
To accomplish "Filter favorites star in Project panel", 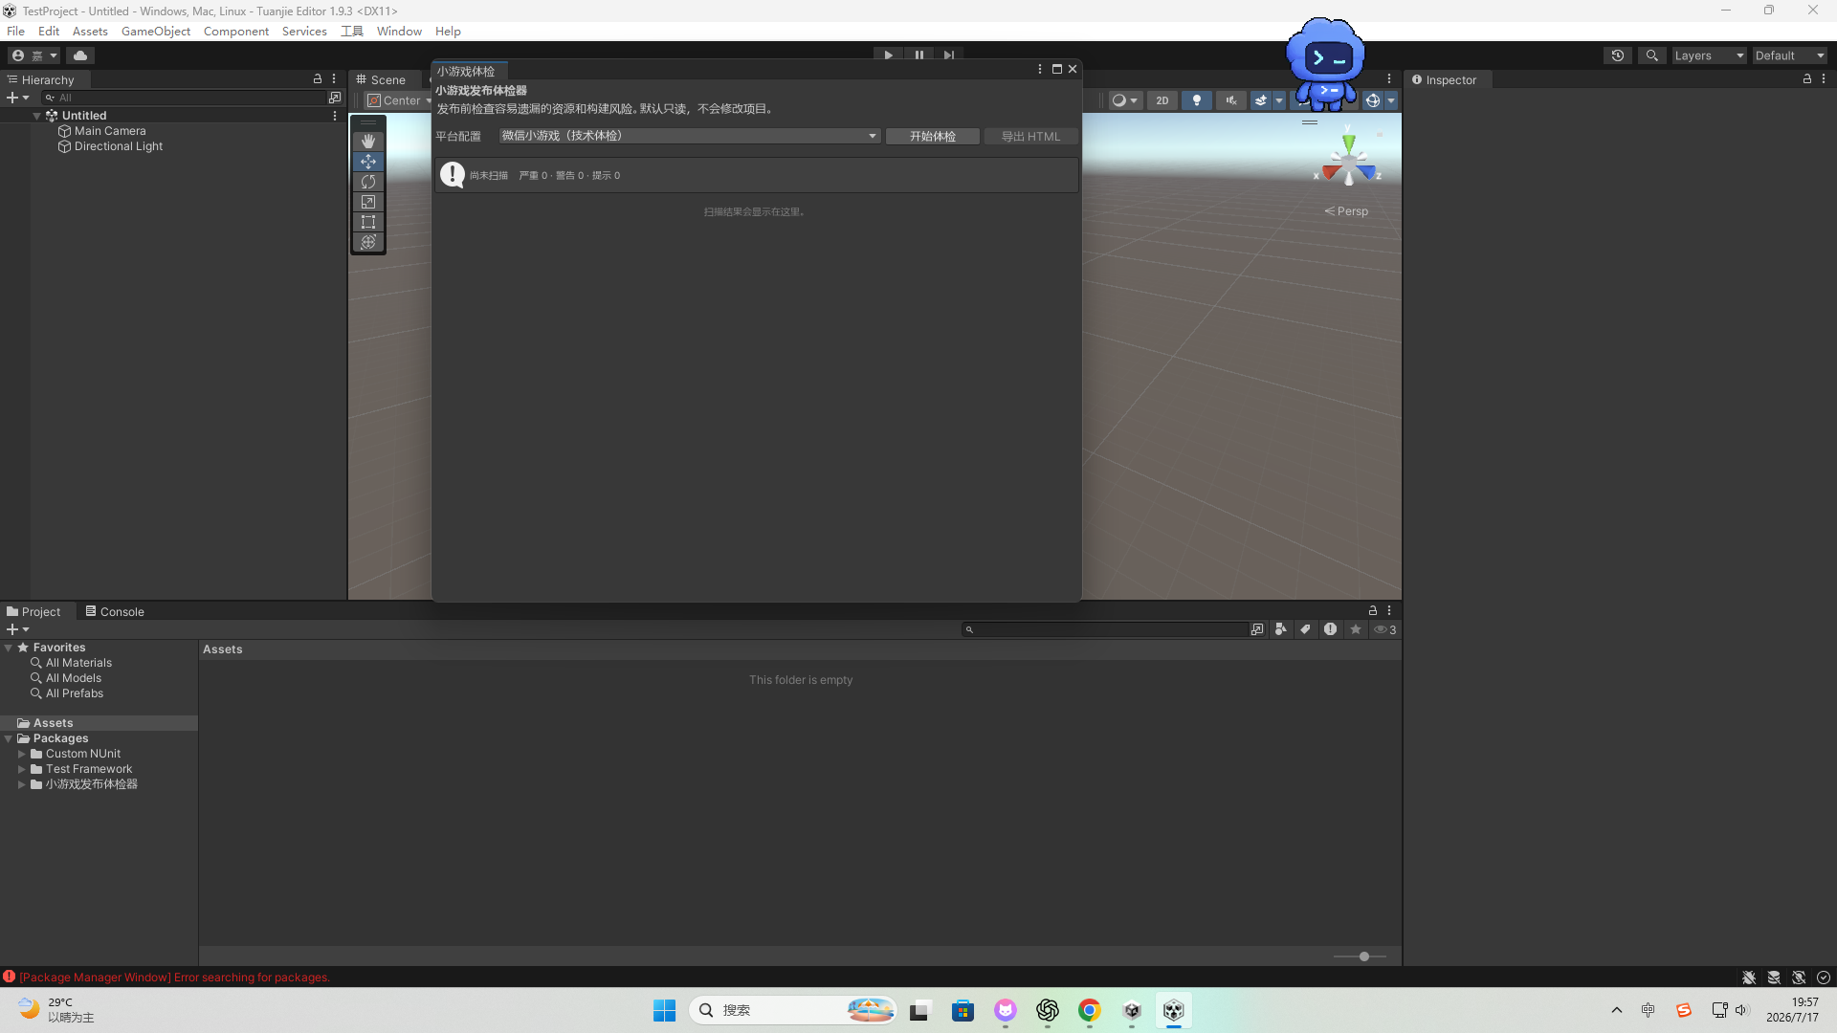I will (1356, 629).
